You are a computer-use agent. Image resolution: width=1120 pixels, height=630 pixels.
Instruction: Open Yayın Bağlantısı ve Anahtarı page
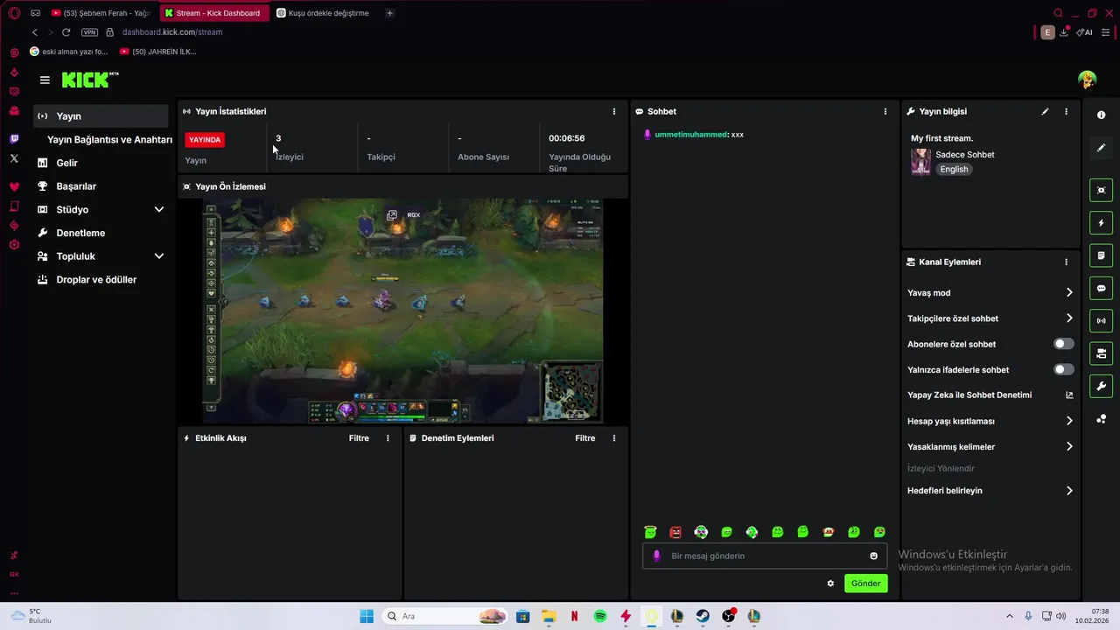[x=109, y=140]
